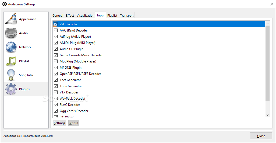
Task: Select the Plugins gear icon
Action: coord(11,89)
